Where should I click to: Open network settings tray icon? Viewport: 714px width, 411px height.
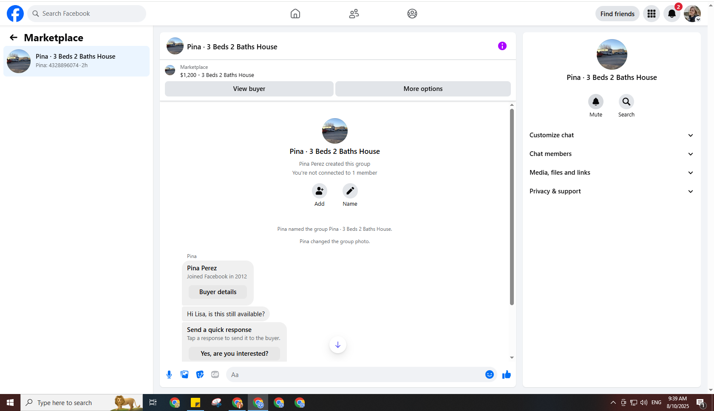[634, 402]
